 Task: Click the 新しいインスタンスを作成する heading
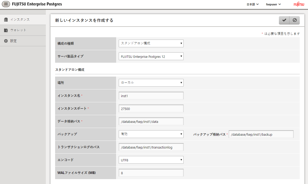point(84,20)
